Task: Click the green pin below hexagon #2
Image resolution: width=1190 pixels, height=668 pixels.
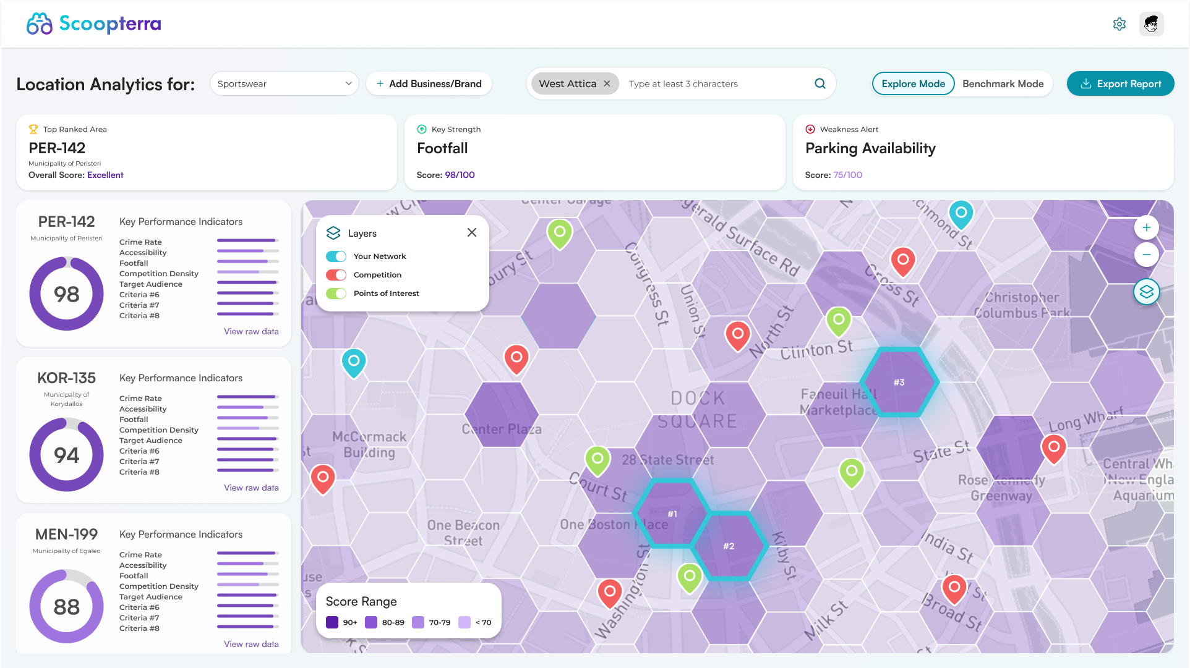Action: [690, 578]
